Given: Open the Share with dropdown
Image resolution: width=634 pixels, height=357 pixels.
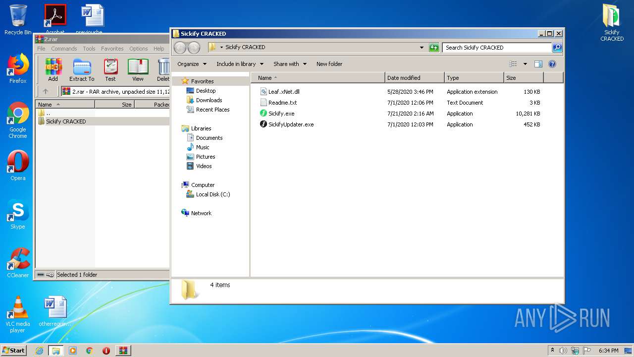Looking at the screenshot, I should point(290,64).
